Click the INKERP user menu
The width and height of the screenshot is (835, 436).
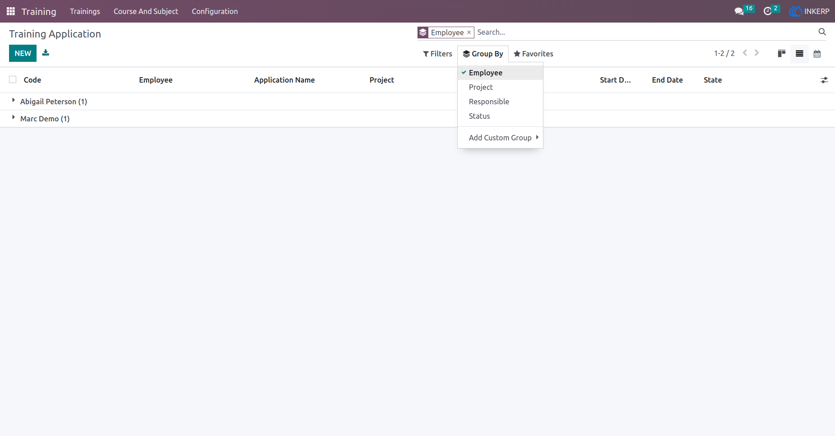point(809,11)
